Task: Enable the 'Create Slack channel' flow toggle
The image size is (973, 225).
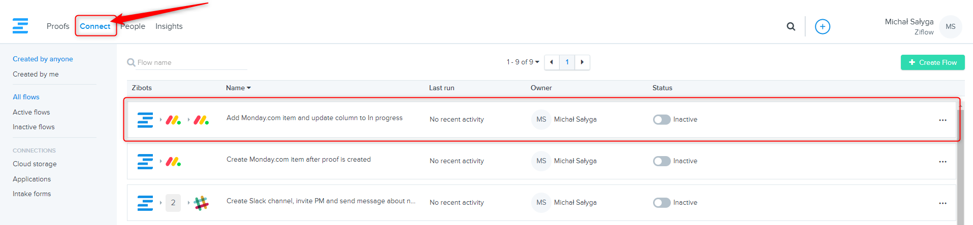Action: pyautogui.click(x=661, y=203)
